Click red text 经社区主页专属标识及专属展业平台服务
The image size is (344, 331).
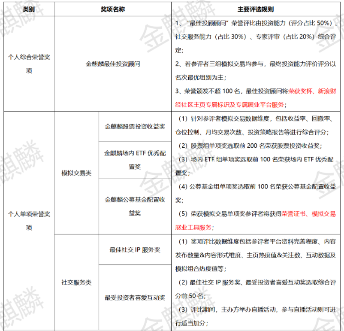[230, 105]
